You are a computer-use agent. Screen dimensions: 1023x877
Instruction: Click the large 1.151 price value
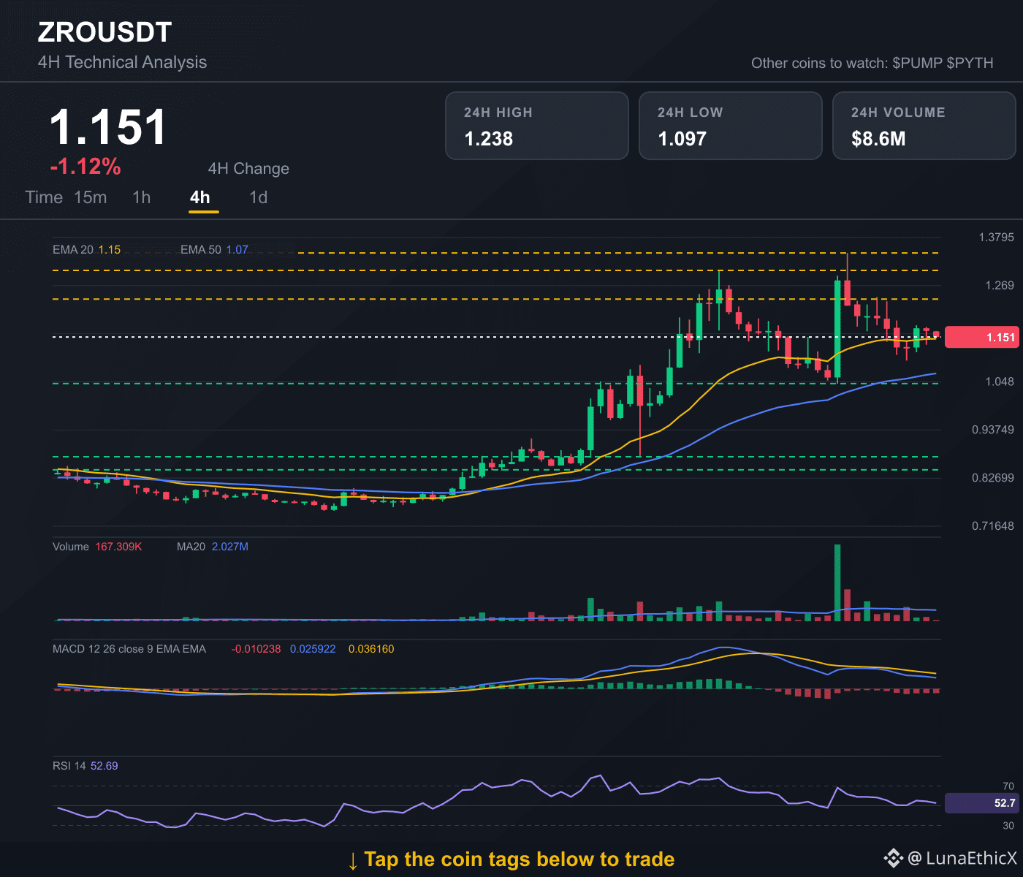point(109,127)
